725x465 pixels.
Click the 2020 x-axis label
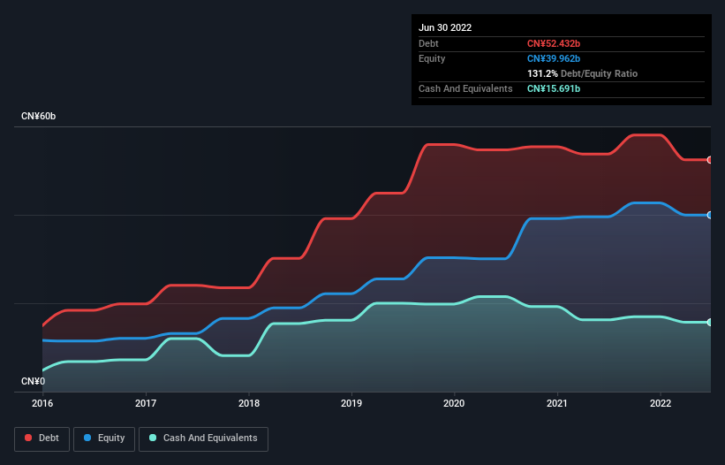pyautogui.click(x=454, y=403)
